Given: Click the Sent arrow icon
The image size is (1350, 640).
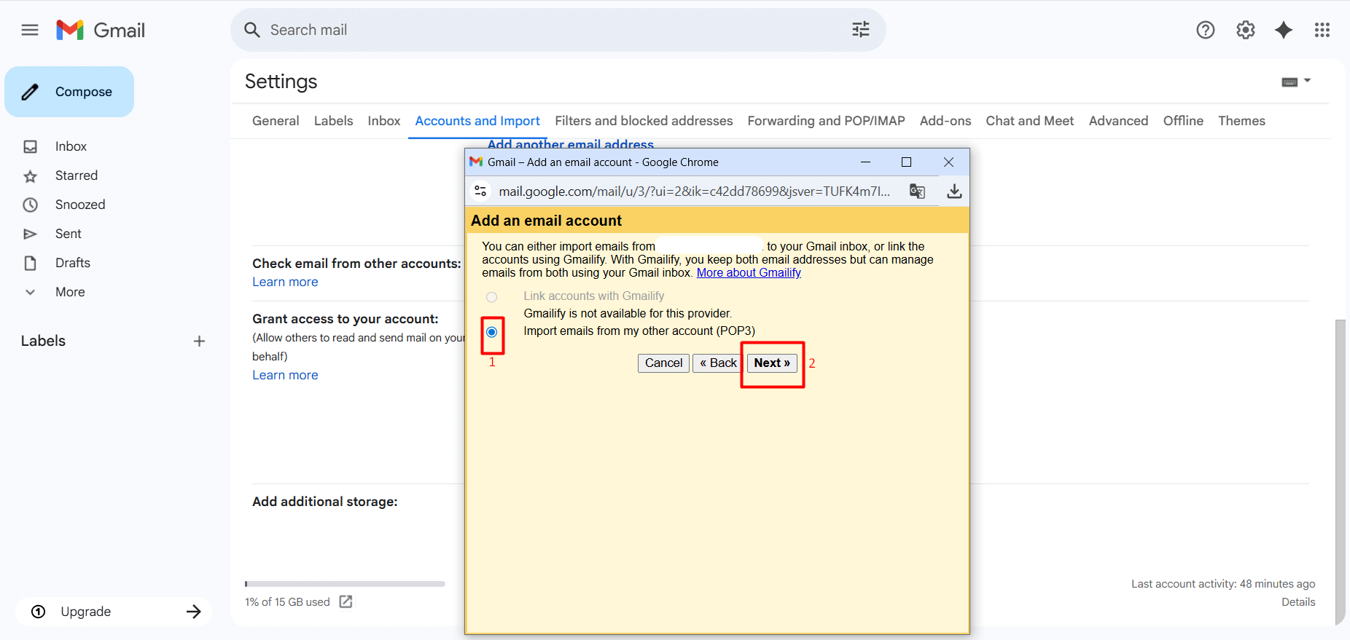Looking at the screenshot, I should pyautogui.click(x=30, y=234).
